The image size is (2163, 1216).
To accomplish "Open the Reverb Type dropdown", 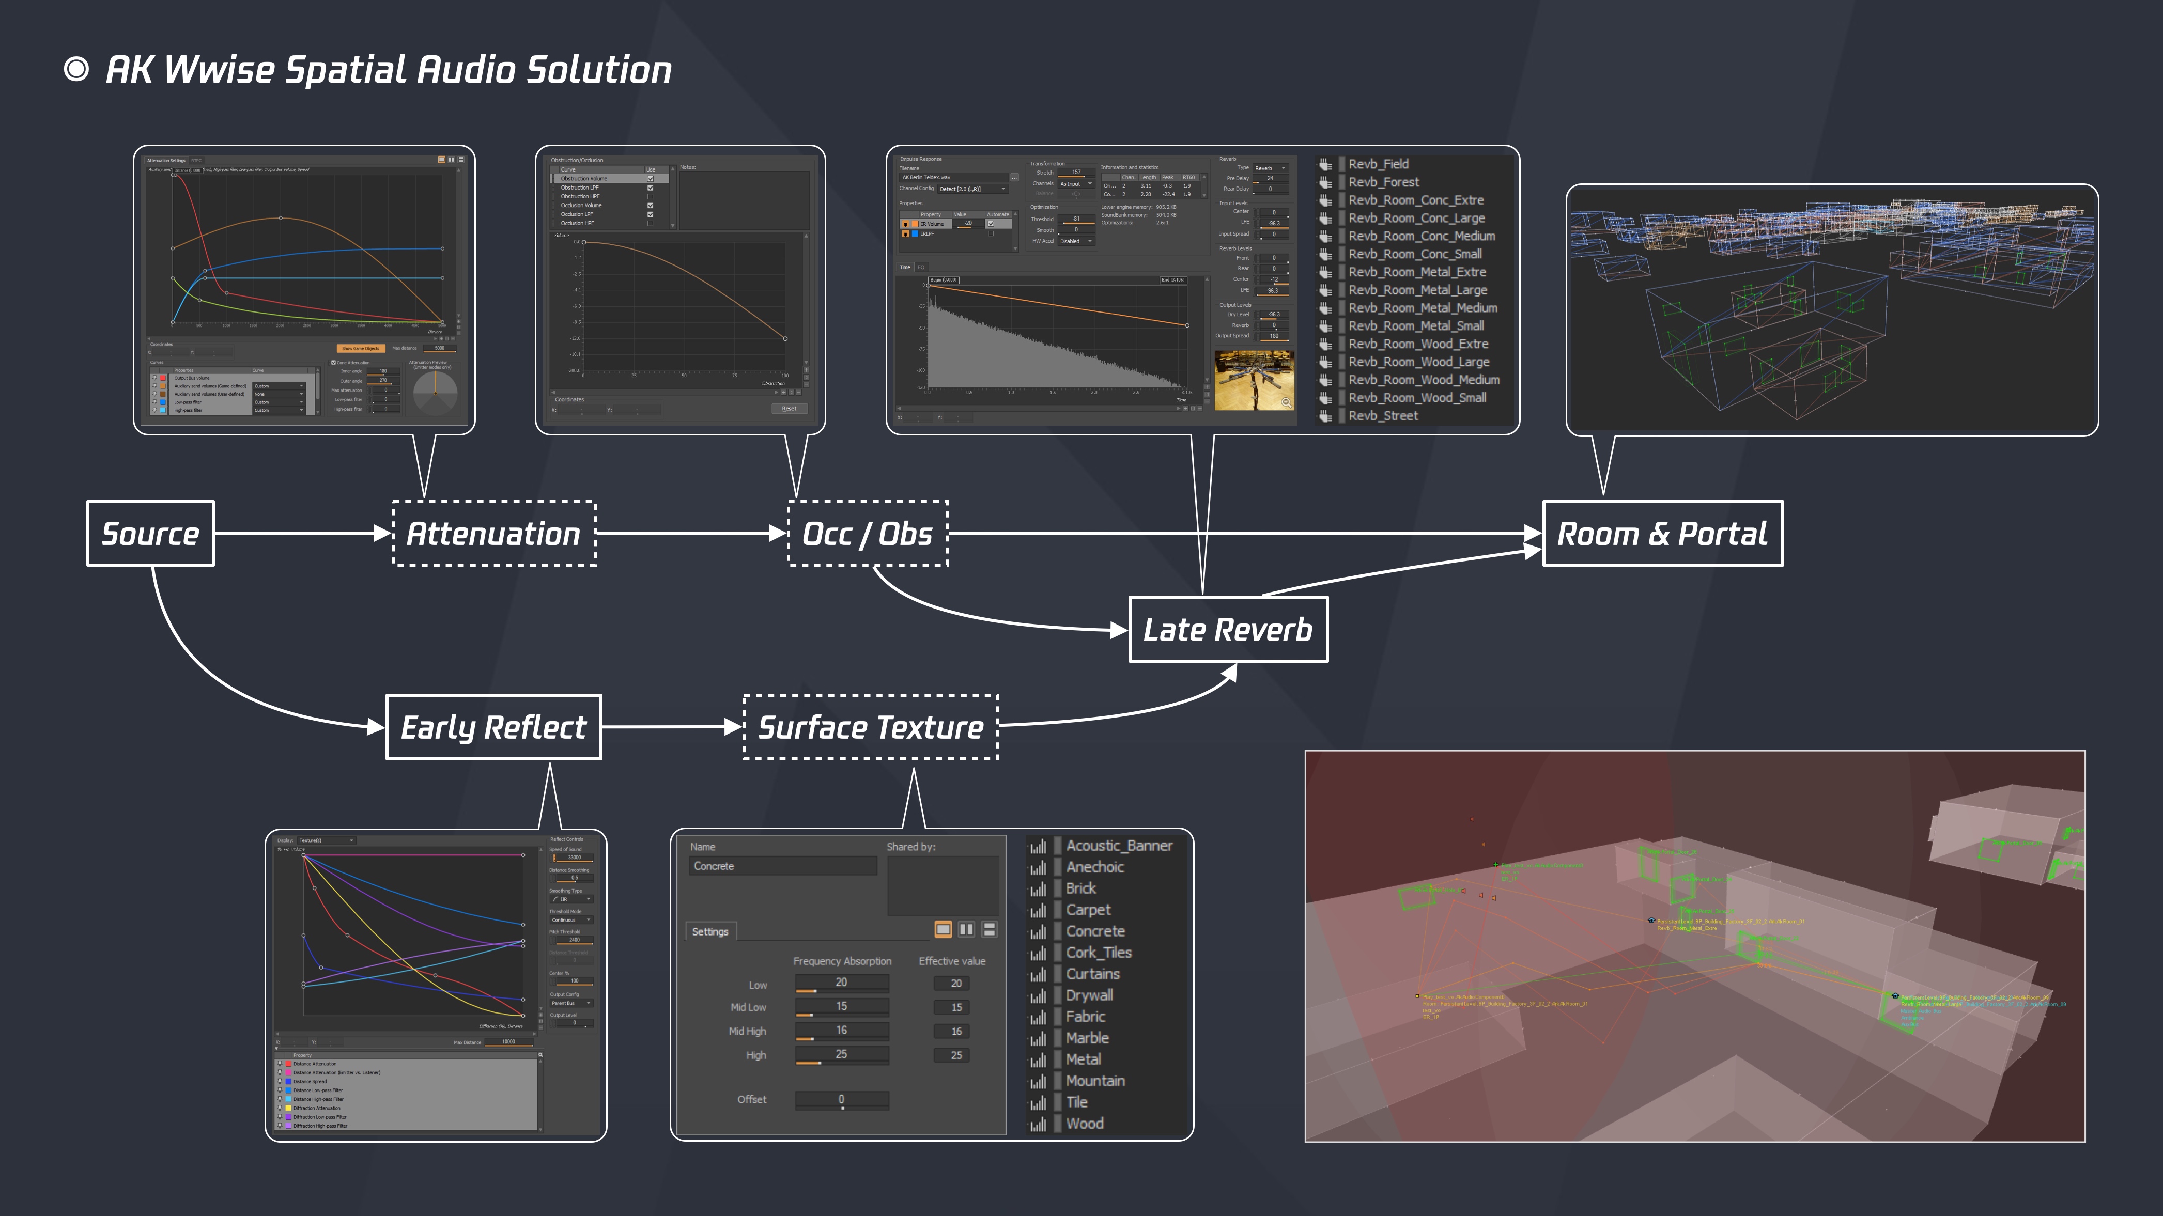I will [1271, 168].
